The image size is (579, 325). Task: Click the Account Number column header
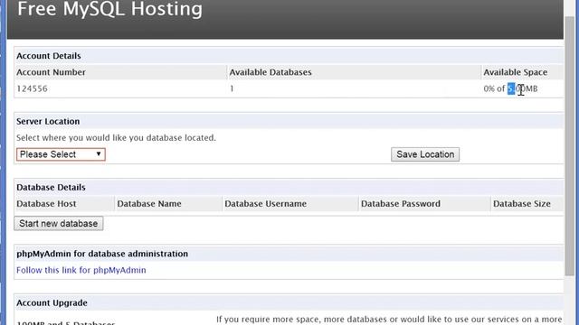pos(51,72)
